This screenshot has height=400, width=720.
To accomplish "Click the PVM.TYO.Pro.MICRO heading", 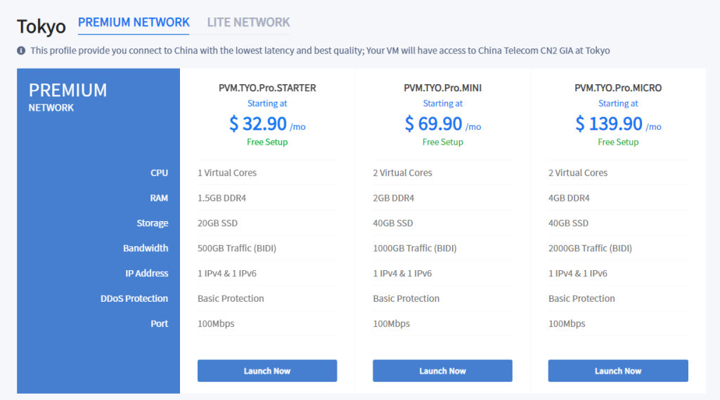I will [x=618, y=88].
